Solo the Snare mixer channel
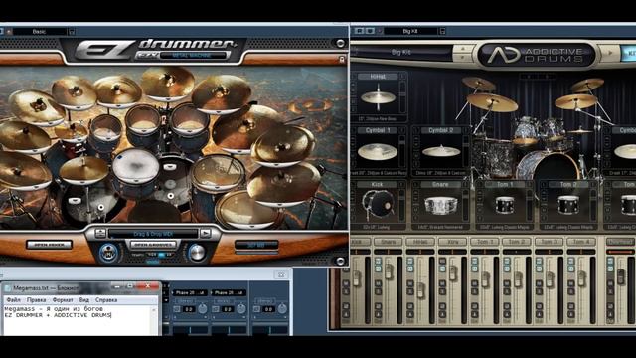Viewport: 636px width, 358px height. pos(378,291)
